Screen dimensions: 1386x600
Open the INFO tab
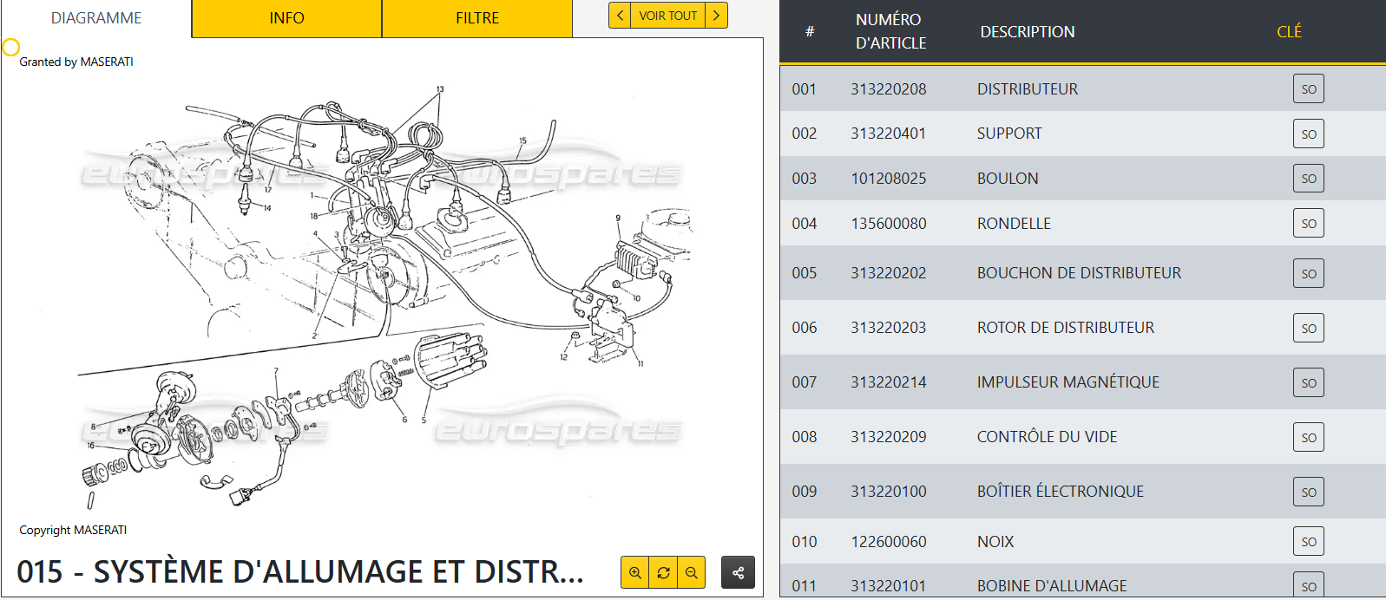pyautogui.click(x=286, y=18)
